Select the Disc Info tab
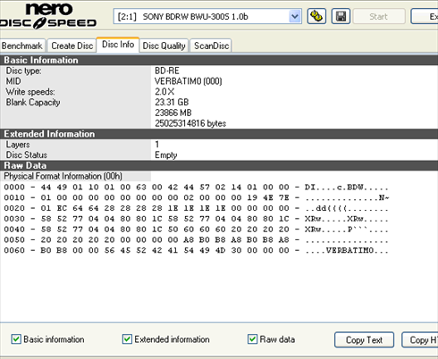The height and width of the screenshot is (359, 438). 118,45
